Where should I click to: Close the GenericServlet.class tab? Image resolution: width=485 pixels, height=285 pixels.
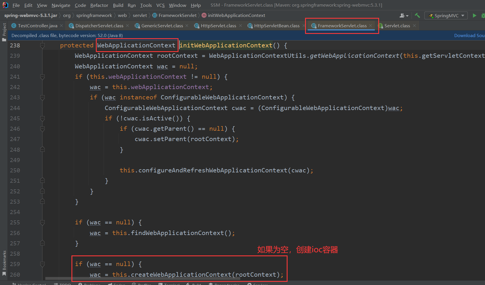[187, 26]
